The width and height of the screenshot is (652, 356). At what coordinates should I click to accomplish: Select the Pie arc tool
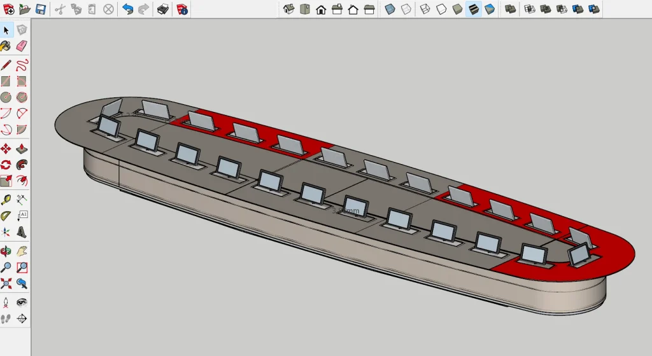click(22, 130)
